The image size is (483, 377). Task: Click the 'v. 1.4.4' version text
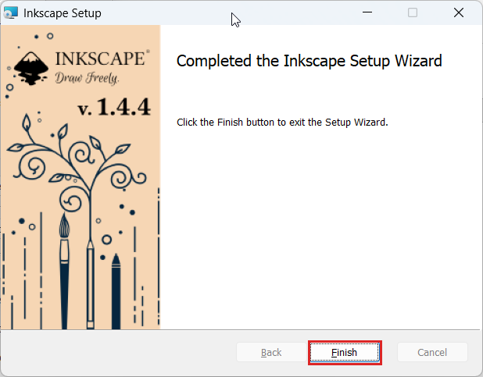click(x=113, y=107)
